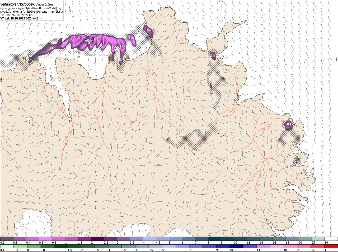Select upper legend swatch between 20 and 25
Image resolution: width=338 pixels, height=252 pixels.
tap(305, 239)
